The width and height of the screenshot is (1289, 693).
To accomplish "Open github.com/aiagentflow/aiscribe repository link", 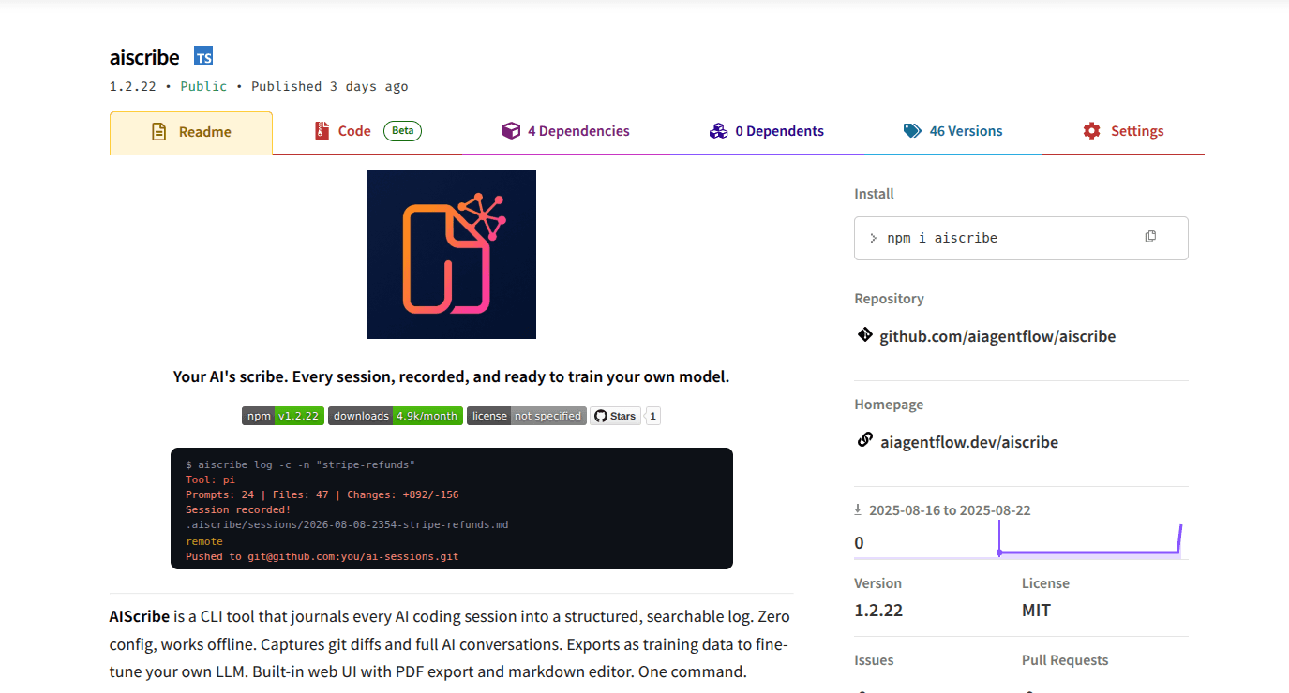I will click(997, 336).
